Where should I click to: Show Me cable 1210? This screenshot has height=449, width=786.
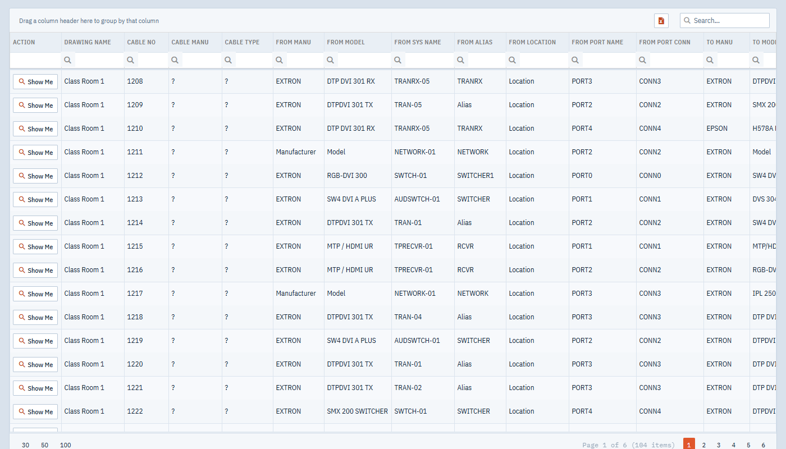tap(35, 129)
